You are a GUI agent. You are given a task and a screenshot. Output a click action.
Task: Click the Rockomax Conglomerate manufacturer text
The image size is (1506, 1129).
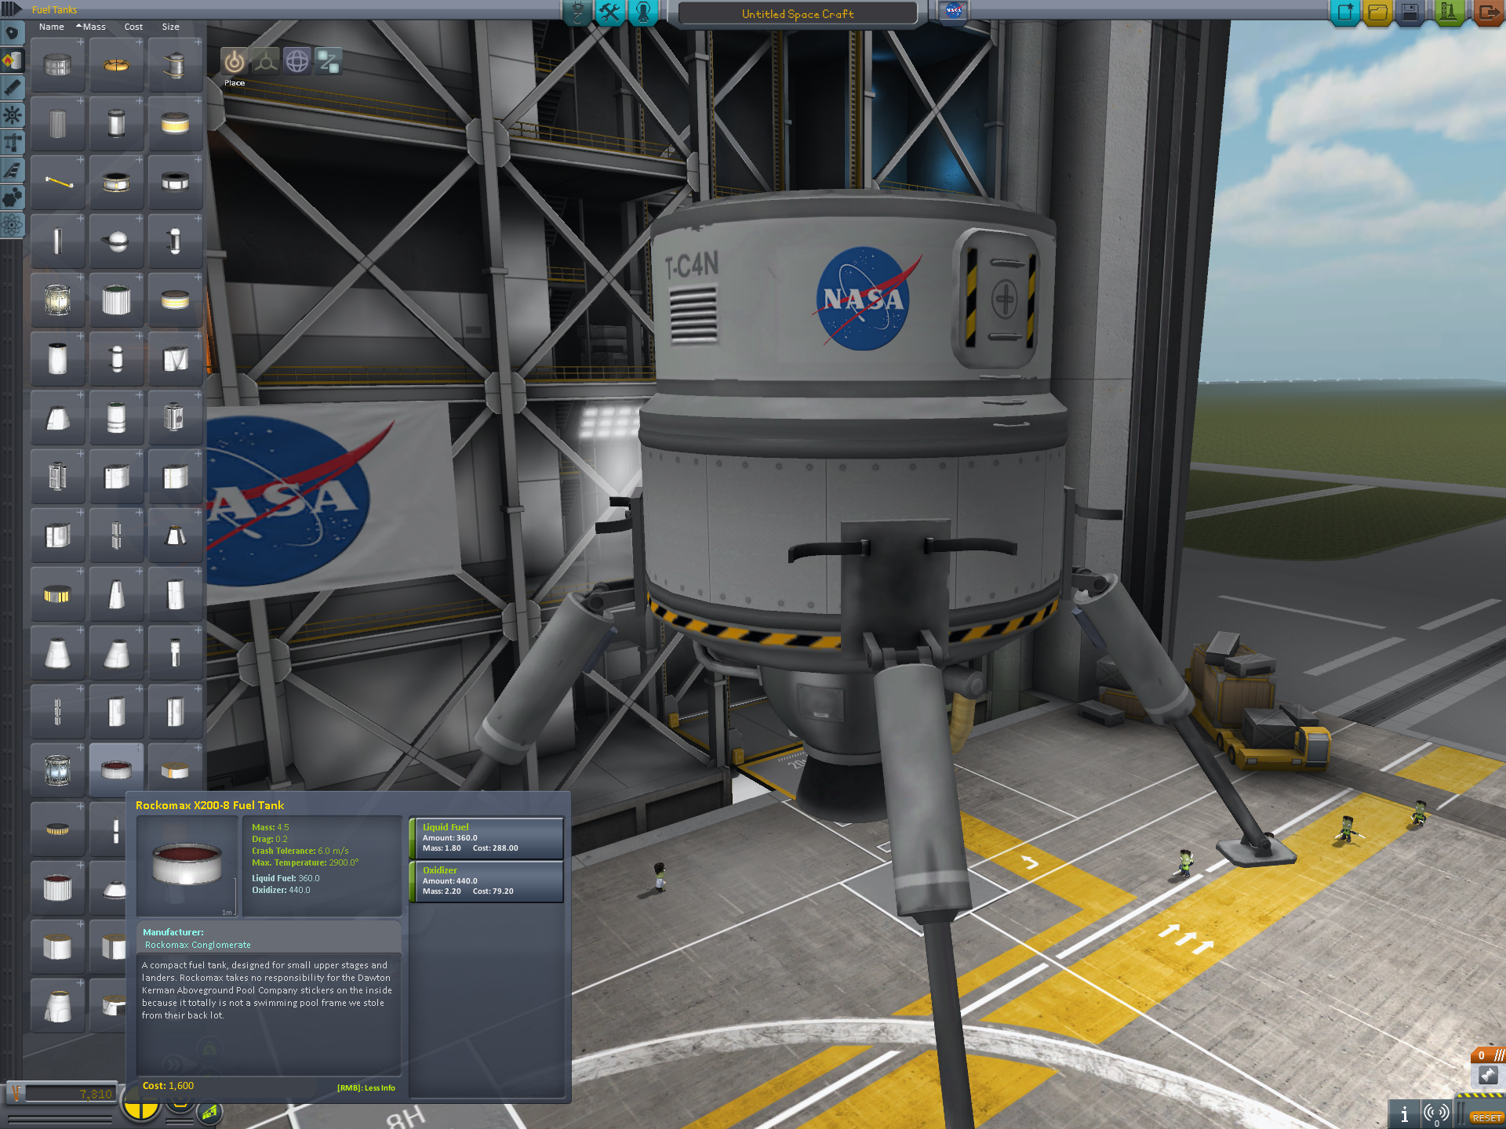click(198, 945)
